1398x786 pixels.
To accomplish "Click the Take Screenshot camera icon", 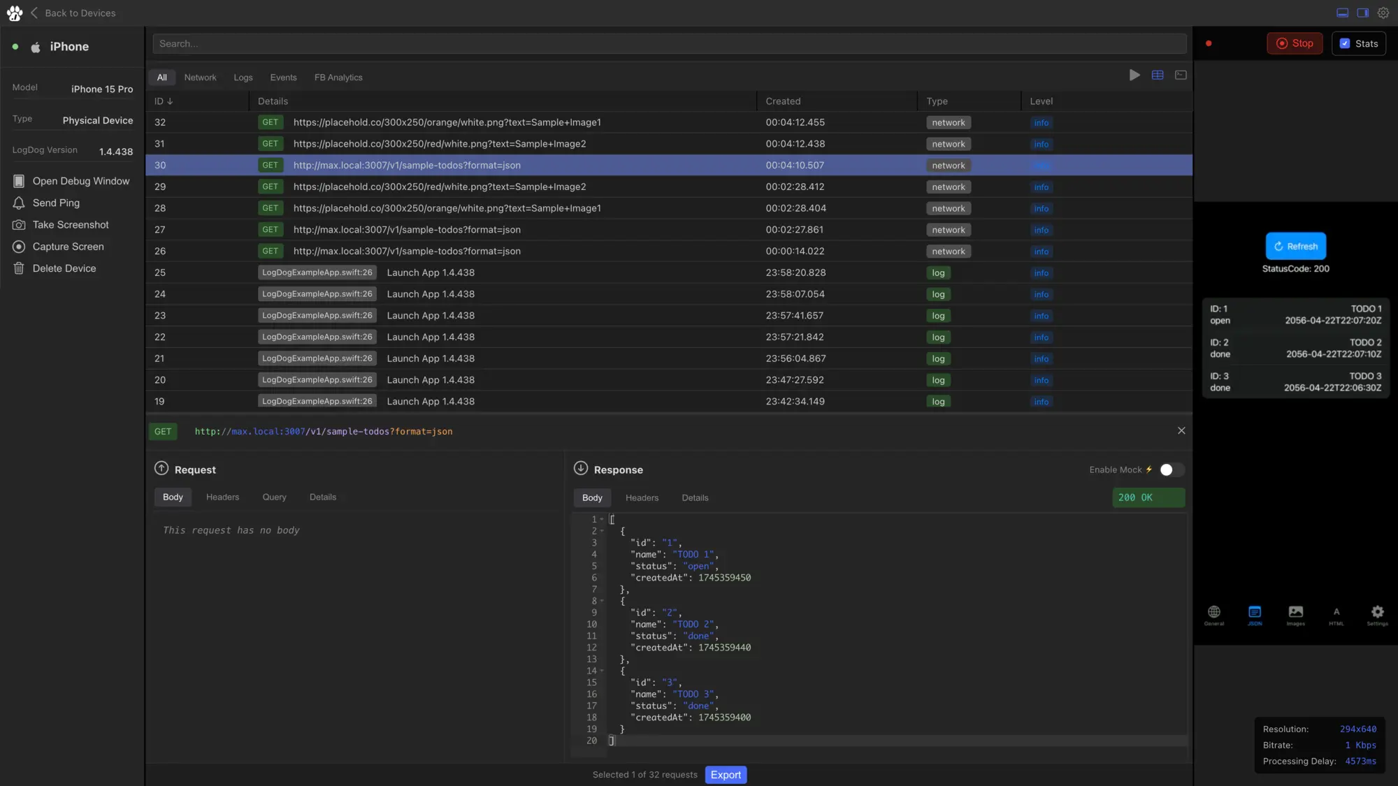I will pos(19,225).
